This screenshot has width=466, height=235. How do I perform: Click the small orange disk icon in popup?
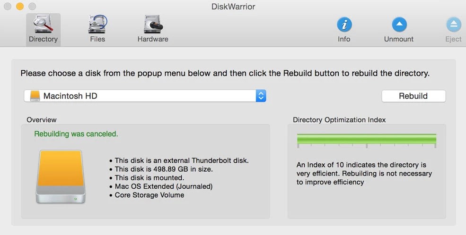[x=35, y=96]
